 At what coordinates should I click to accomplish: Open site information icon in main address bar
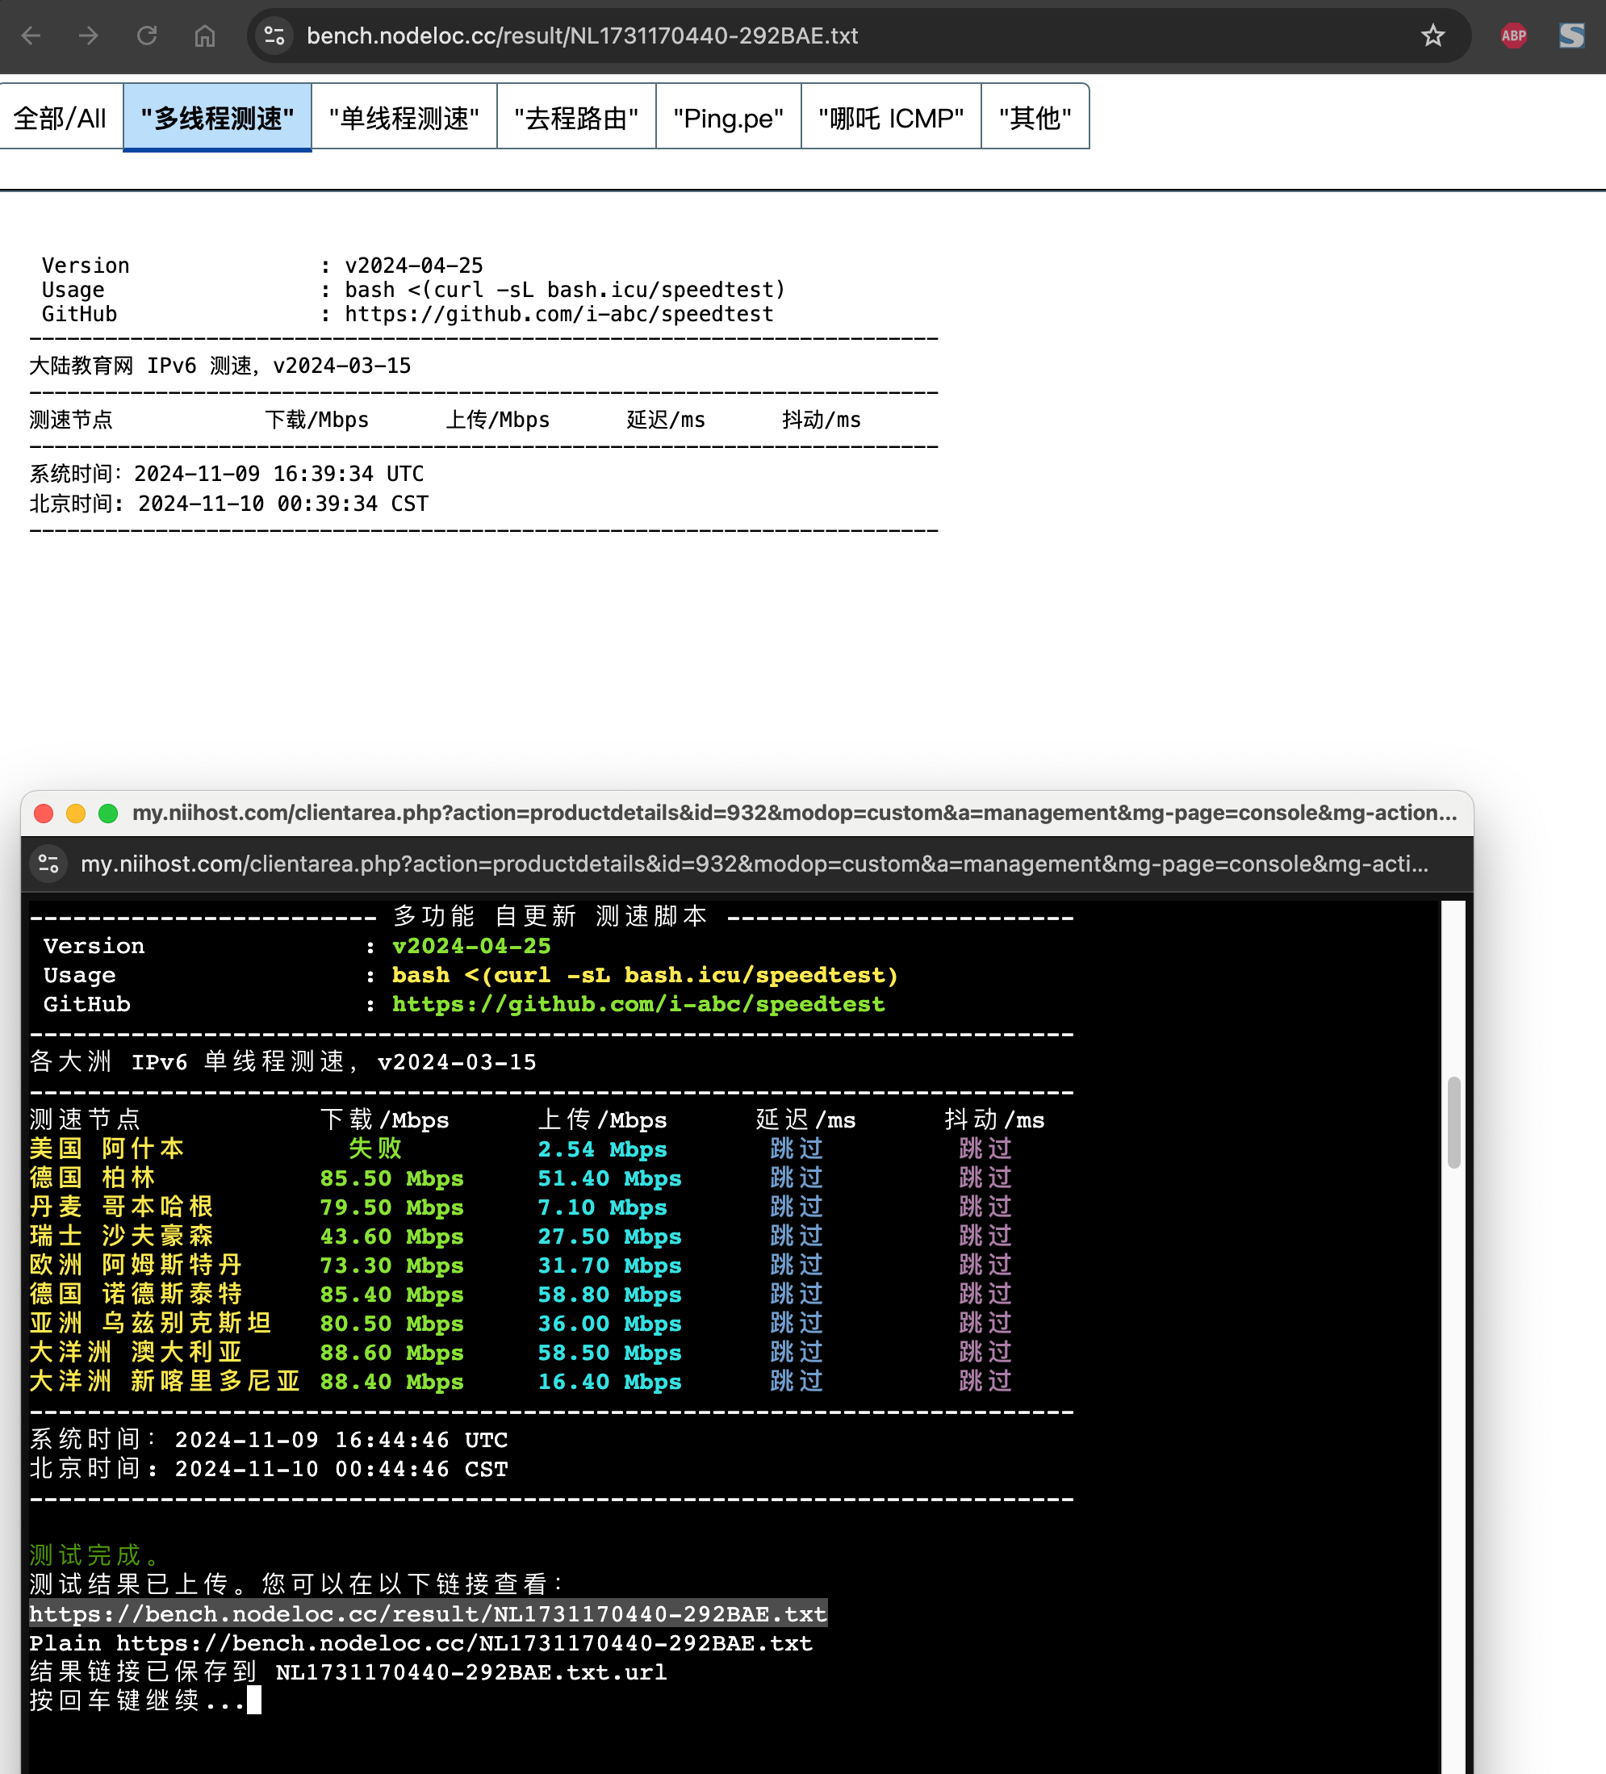coord(274,36)
